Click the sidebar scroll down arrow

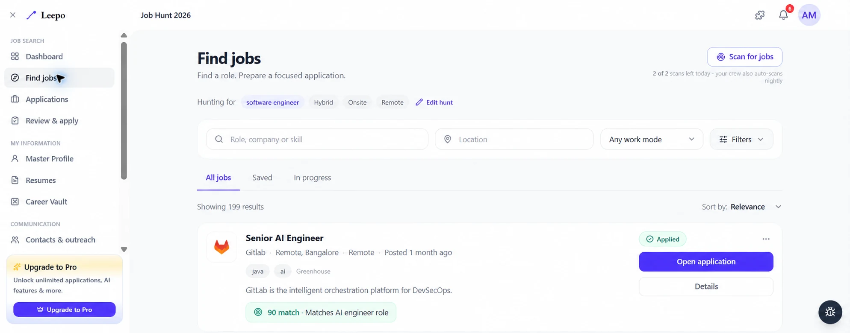coord(124,249)
